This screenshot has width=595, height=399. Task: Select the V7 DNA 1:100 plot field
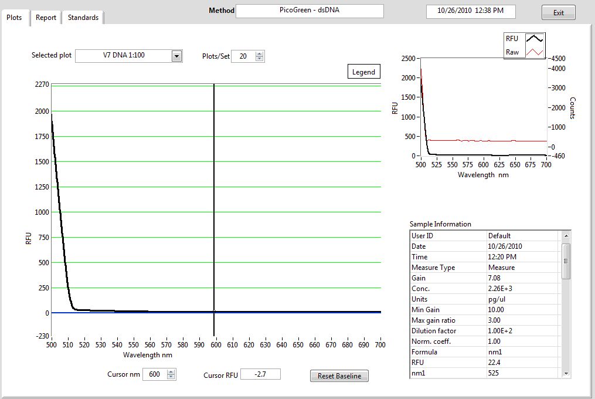[x=124, y=56]
